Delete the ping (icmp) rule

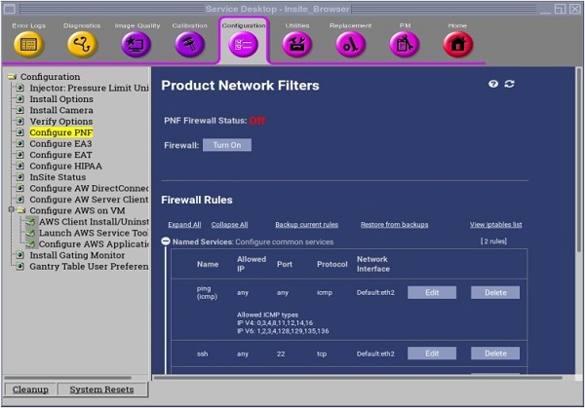[494, 292]
